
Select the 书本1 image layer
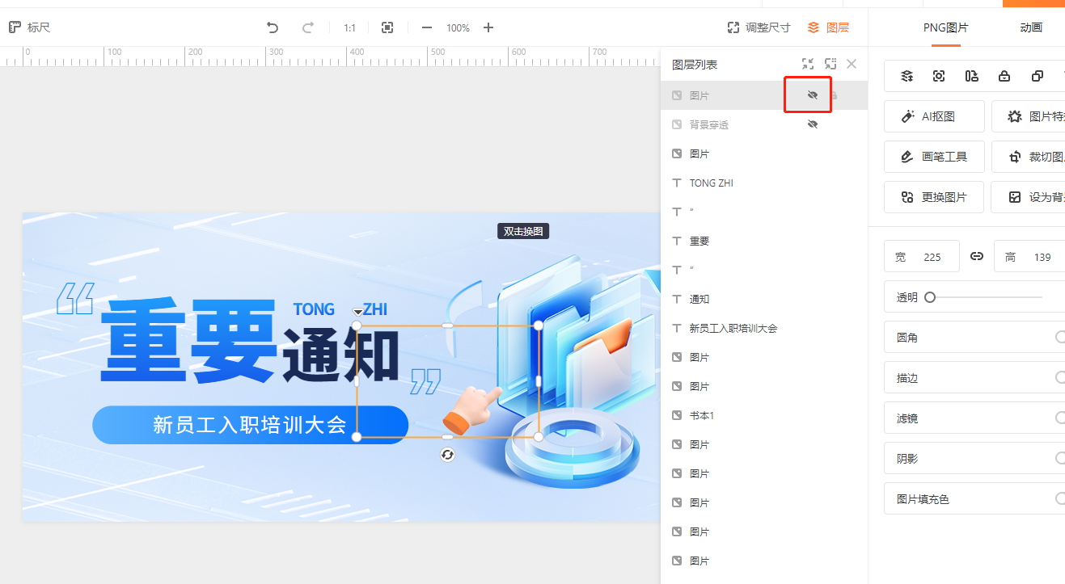(764, 415)
